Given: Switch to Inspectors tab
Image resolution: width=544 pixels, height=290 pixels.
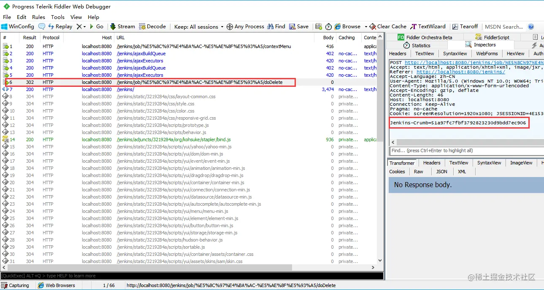Looking at the screenshot, I should tap(480, 45).
